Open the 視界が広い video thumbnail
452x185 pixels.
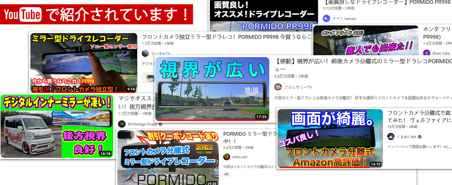click(x=212, y=89)
